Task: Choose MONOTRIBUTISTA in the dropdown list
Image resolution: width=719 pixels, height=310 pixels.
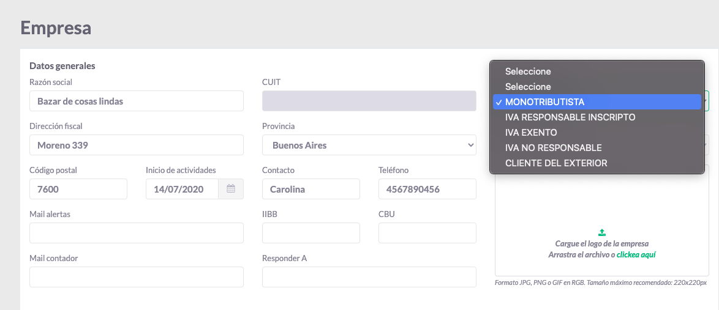Action: coord(597,101)
